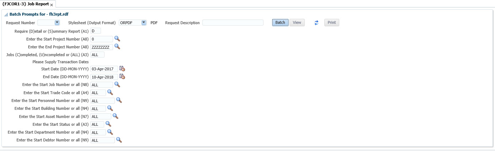Open Start Building Number lookup
Screen dimensions: 495x151
[110, 108]
